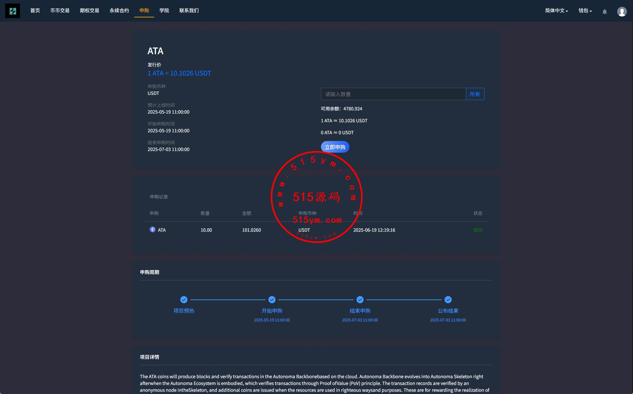Click the 项目预热 checkmark step icon
The image size is (633, 394).
click(x=184, y=300)
